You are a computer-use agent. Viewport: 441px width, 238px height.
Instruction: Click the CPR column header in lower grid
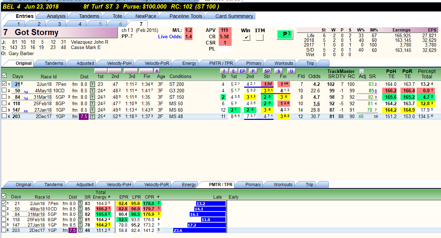(x=150, y=197)
